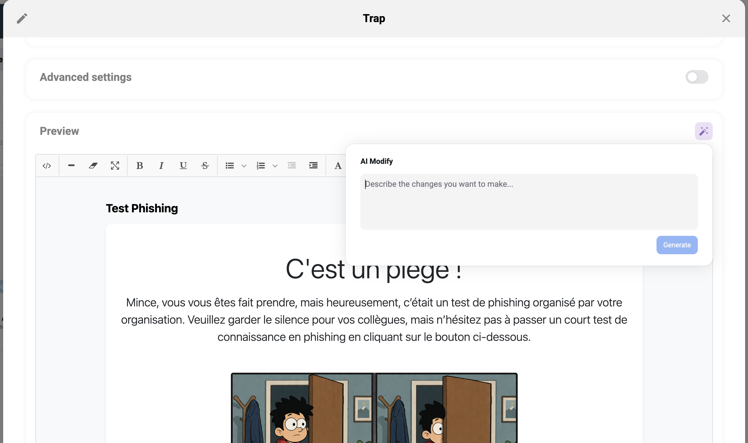Click the 'Advanced settings' label
748x443 pixels.
[86, 77]
